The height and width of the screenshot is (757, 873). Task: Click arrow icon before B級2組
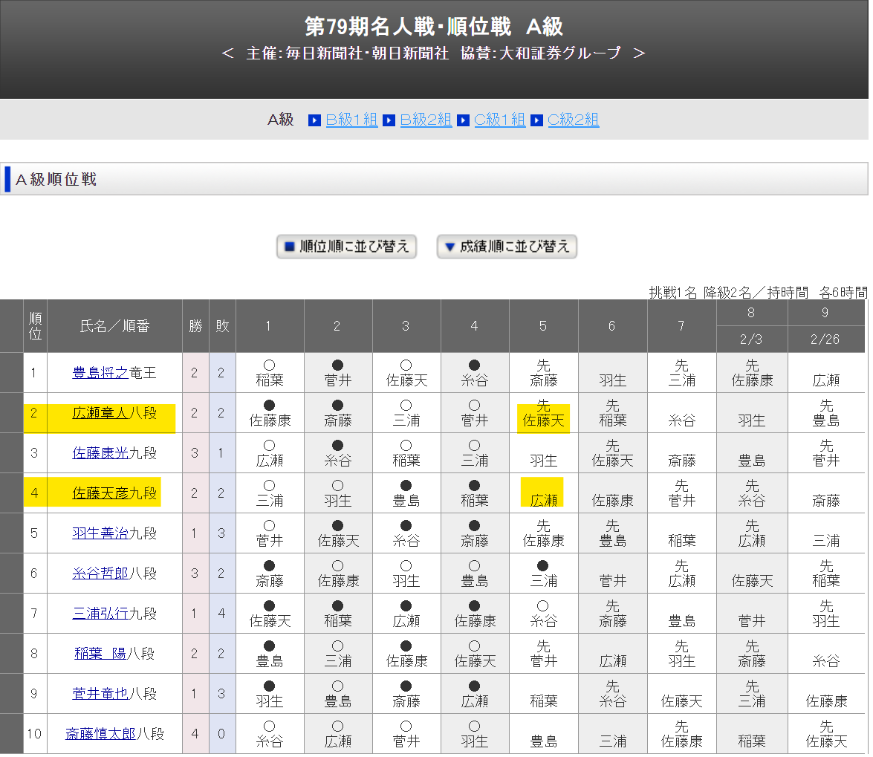[389, 120]
